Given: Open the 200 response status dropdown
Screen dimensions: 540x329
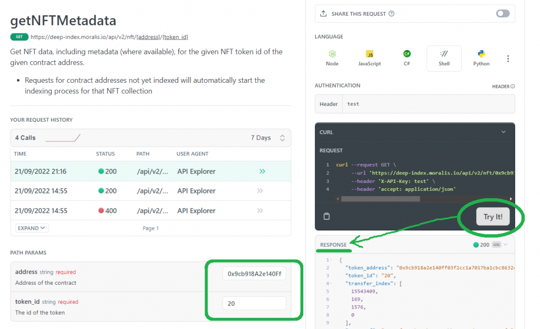Looking at the screenshot, I should [505, 245].
